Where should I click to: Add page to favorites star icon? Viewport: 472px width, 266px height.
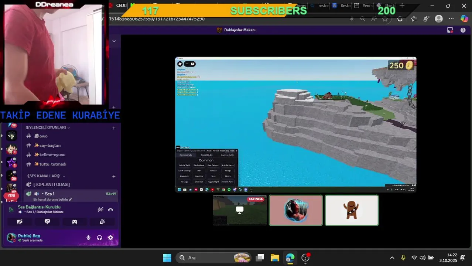click(x=385, y=18)
